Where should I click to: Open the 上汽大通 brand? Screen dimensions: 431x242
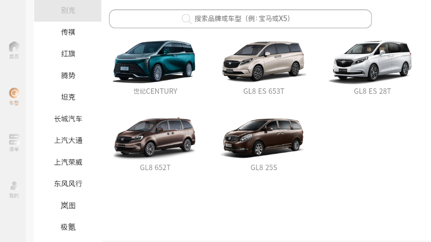(68, 140)
